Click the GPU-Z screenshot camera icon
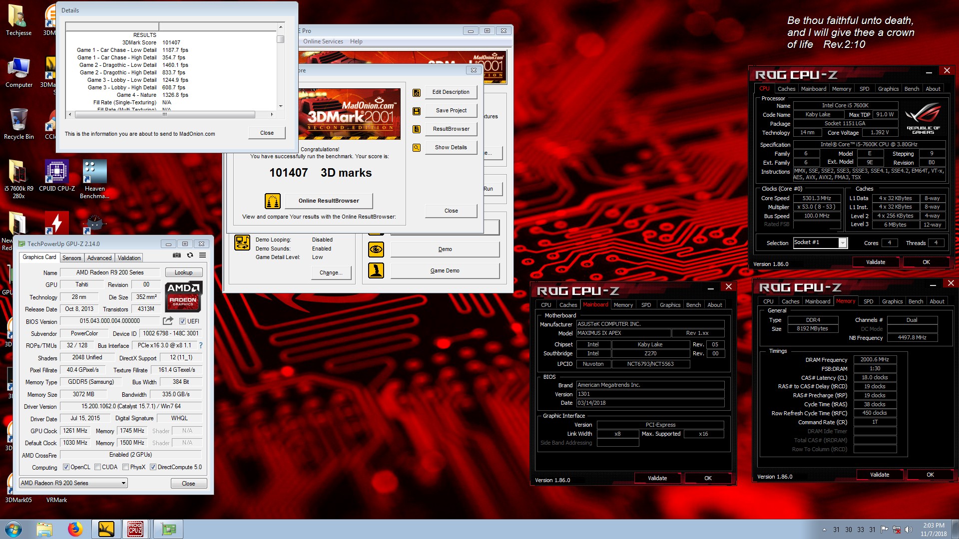The width and height of the screenshot is (959, 539). point(177,255)
